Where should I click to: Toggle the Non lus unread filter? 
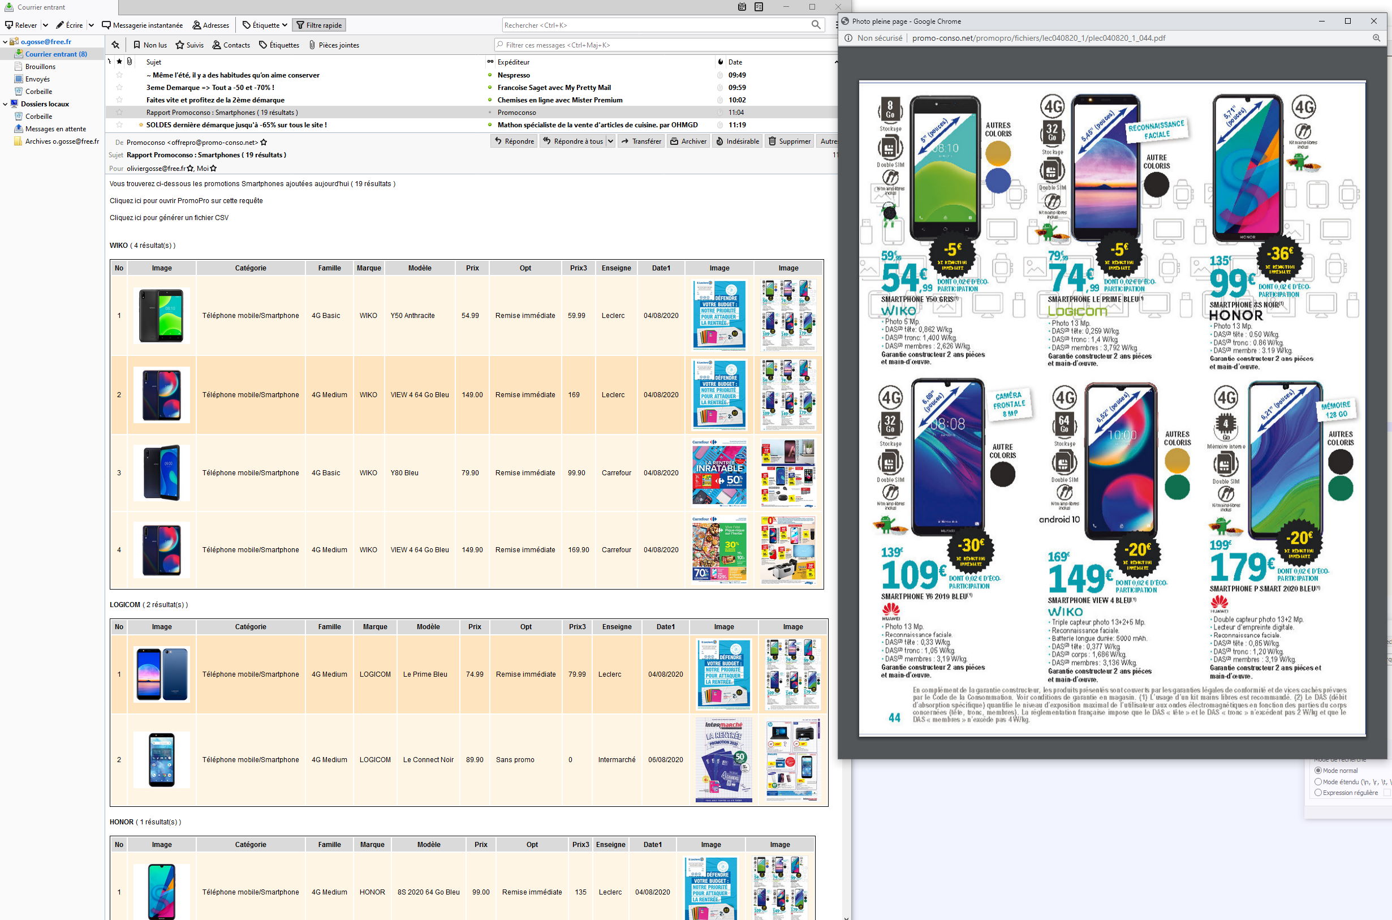[149, 45]
